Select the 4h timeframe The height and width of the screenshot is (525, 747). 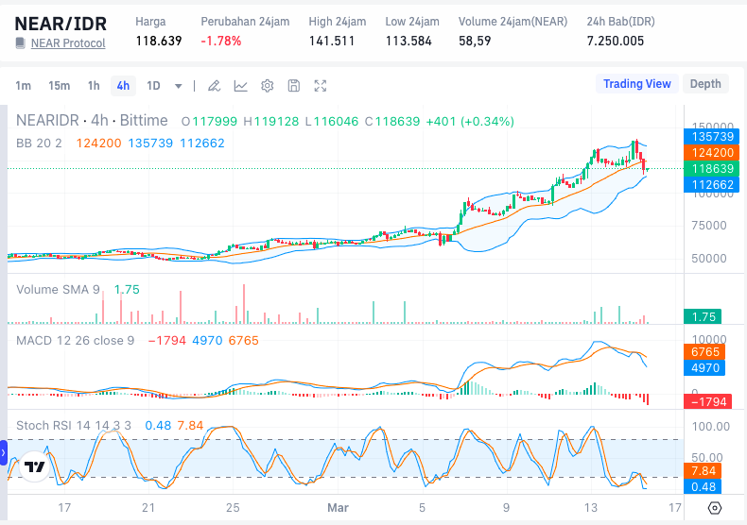coord(123,86)
